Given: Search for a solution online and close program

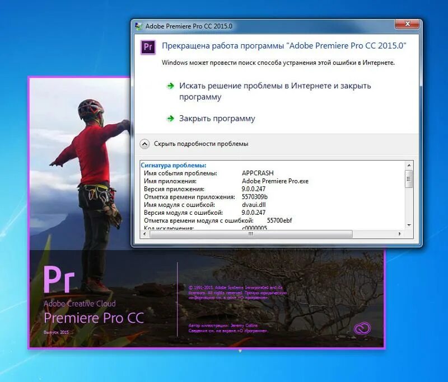Looking at the screenshot, I should (x=275, y=91).
